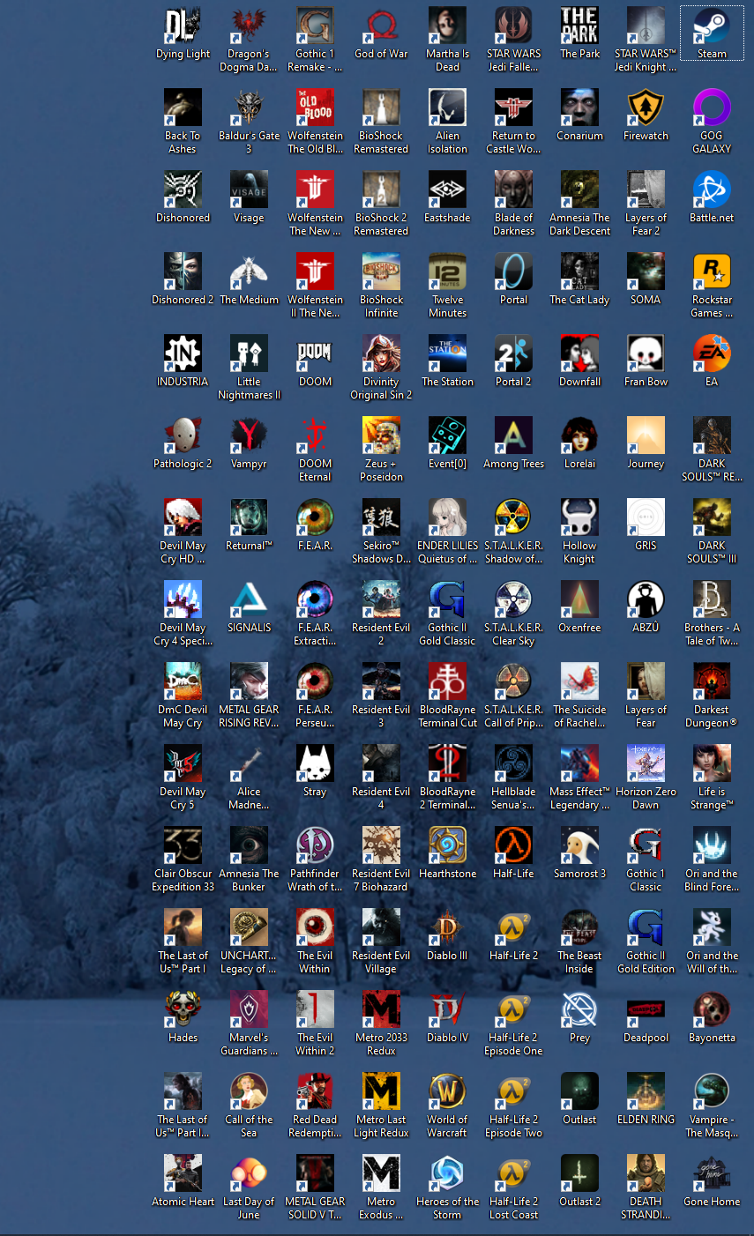Click the Gone Home icon
Image resolution: width=754 pixels, height=1236 pixels.
[x=712, y=1173]
